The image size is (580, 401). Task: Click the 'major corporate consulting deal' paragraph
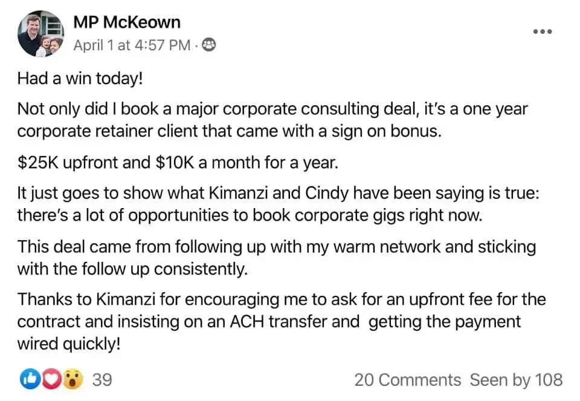272,120
